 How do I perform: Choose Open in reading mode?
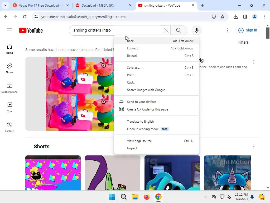(x=156, y=129)
